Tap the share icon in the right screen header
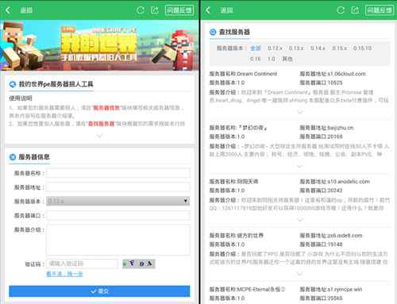Image resolution: width=397 pixels, height=304 pixels. 355,10
